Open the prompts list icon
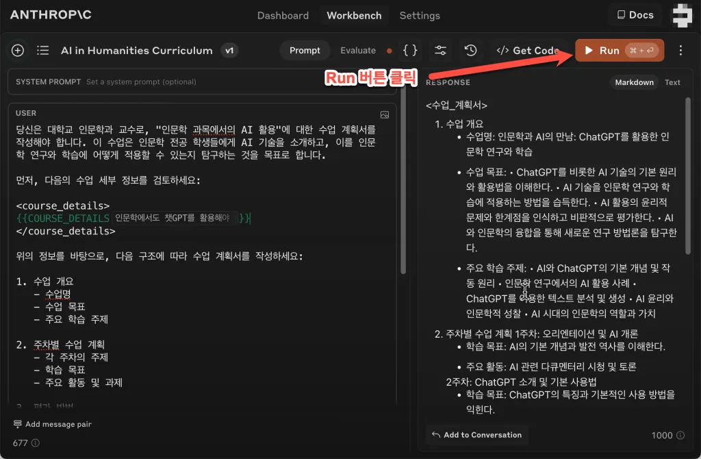Image resolution: width=701 pixels, height=459 pixels. 42,50
